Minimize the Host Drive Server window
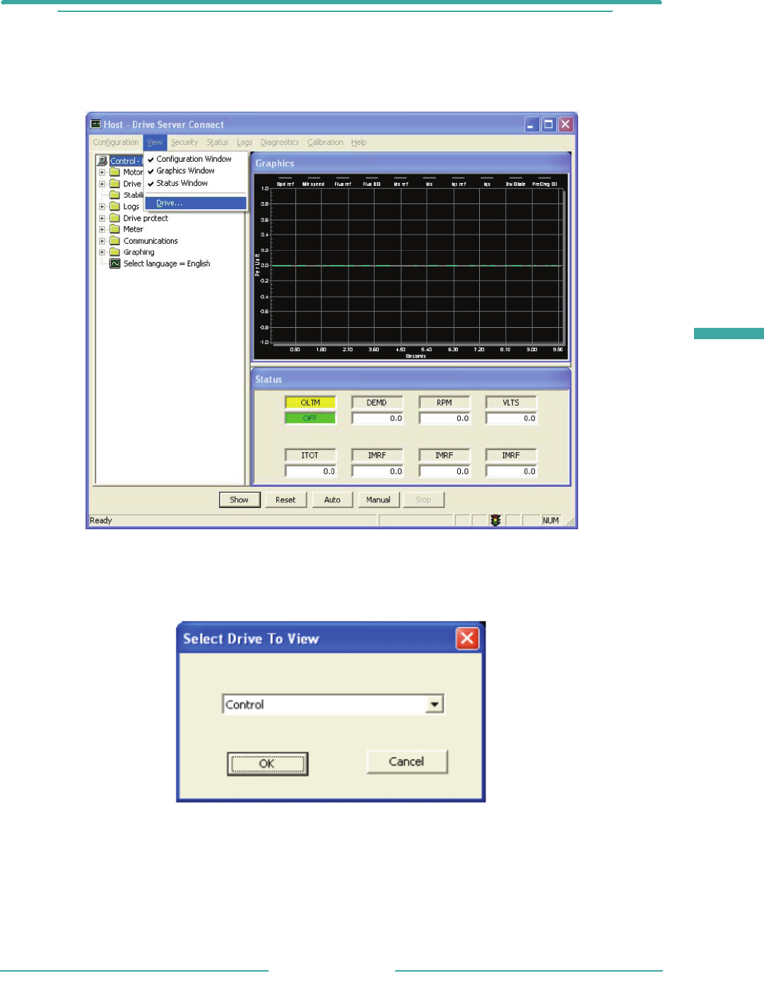 [531, 124]
